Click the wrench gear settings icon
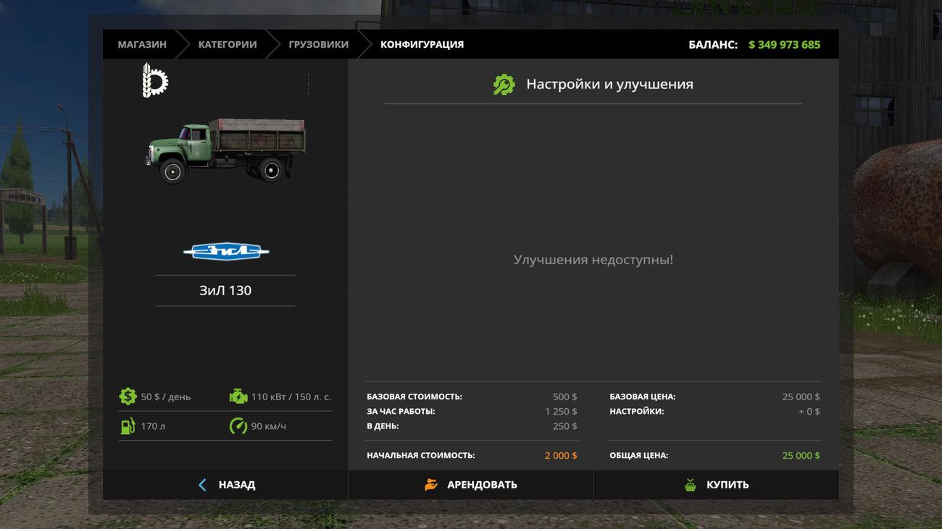The height and width of the screenshot is (529, 942). [x=504, y=85]
